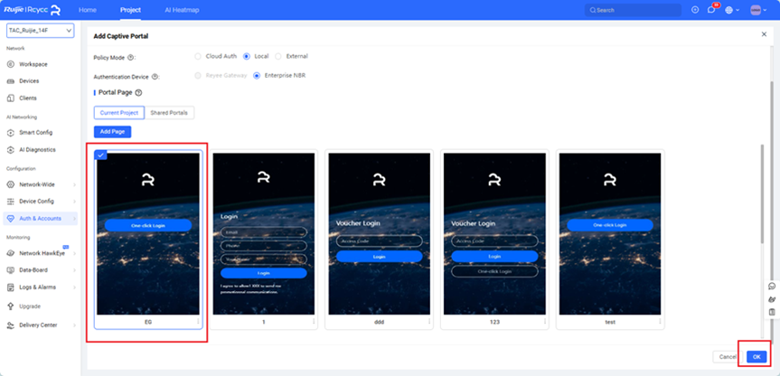Click the Data-Board sidebar icon

(11, 270)
